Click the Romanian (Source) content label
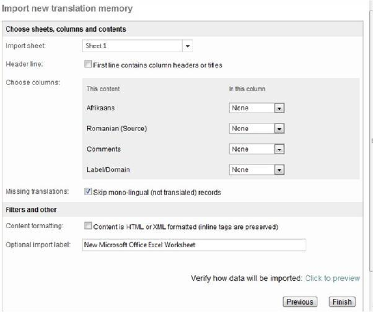 (x=116, y=129)
